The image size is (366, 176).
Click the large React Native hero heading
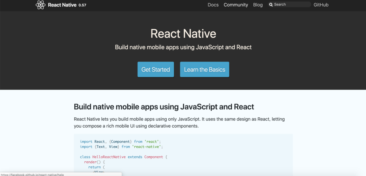[183, 34]
